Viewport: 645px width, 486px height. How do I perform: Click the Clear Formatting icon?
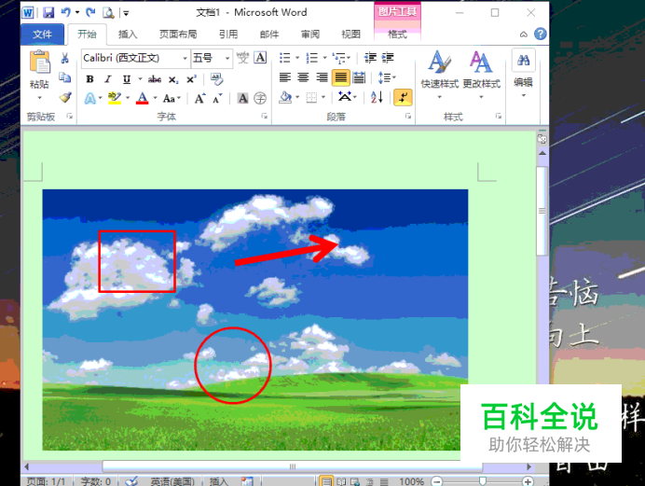217,78
